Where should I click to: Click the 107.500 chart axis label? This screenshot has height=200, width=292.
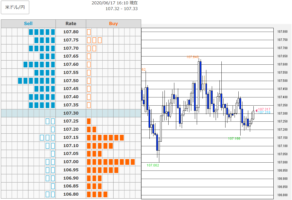coord(282,81)
